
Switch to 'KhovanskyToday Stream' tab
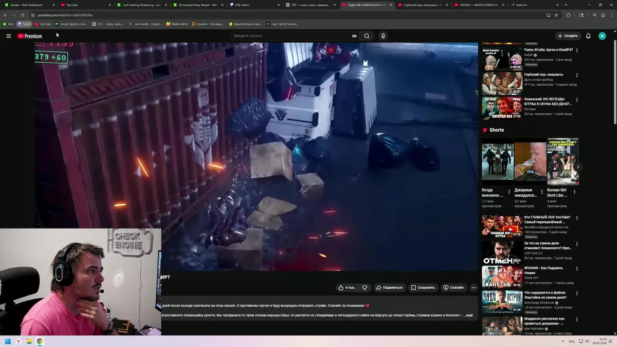198,5
